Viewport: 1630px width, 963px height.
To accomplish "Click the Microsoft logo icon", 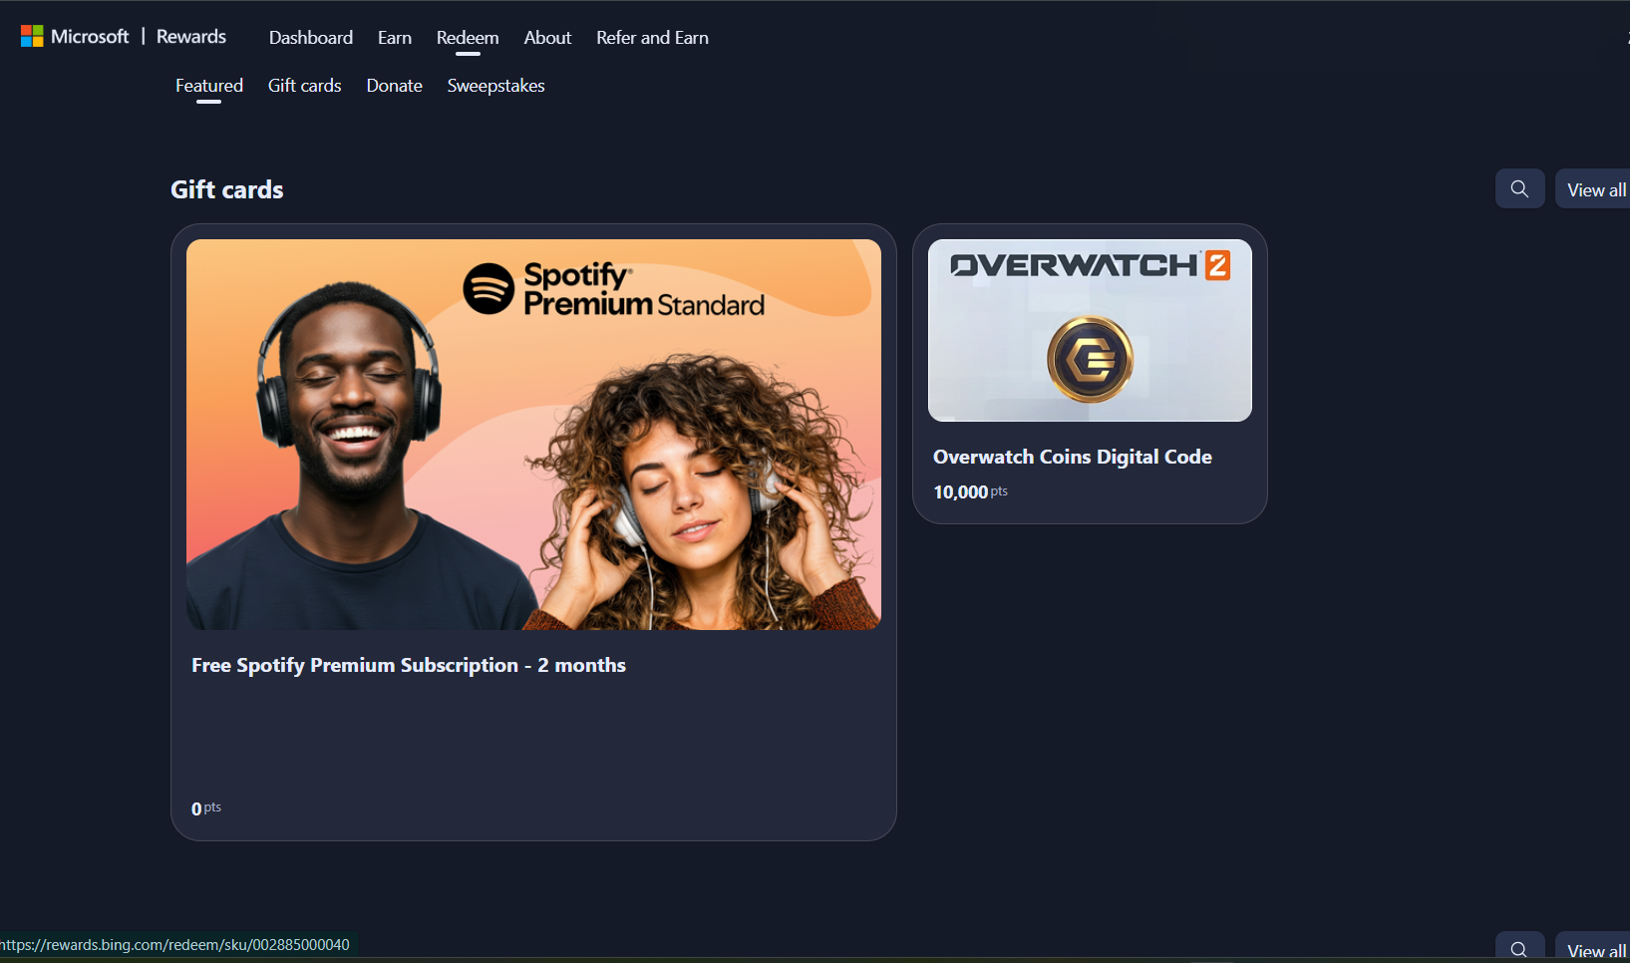I will point(32,37).
